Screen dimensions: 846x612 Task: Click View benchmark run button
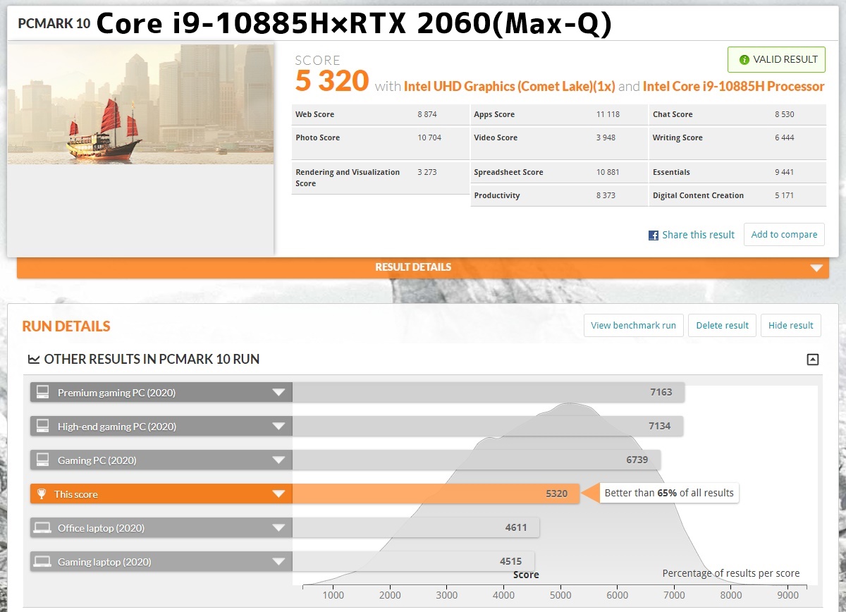pos(633,326)
